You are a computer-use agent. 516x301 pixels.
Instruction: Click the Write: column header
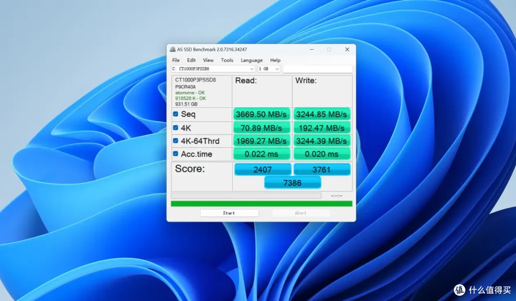click(306, 81)
